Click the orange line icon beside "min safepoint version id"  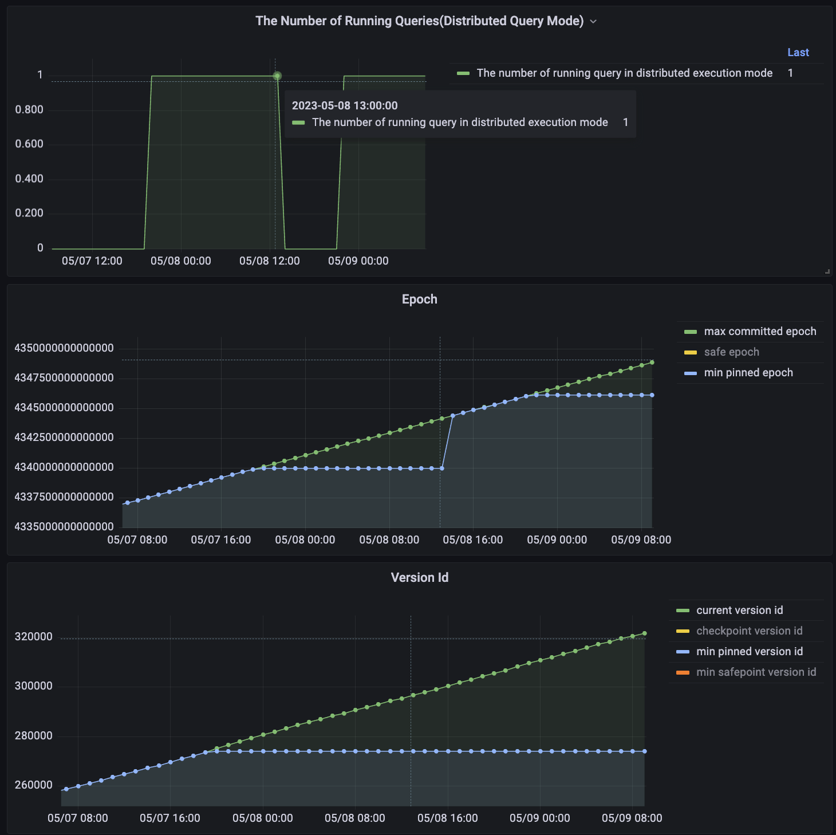pos(681,672)
